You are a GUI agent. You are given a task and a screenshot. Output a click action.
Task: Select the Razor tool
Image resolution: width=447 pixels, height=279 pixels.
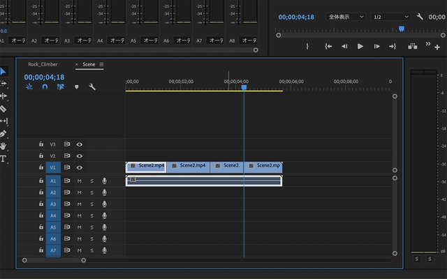[3, 109]
